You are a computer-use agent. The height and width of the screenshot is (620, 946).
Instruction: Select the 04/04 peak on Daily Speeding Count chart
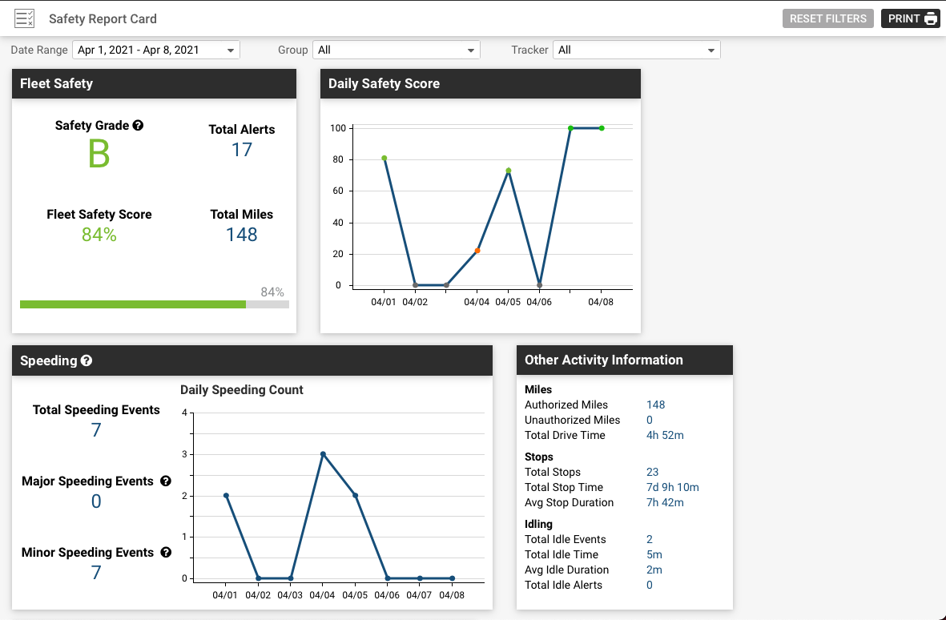pos(323,454)
